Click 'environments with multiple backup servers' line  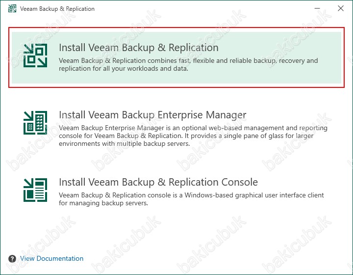click(x=125, y=143)
